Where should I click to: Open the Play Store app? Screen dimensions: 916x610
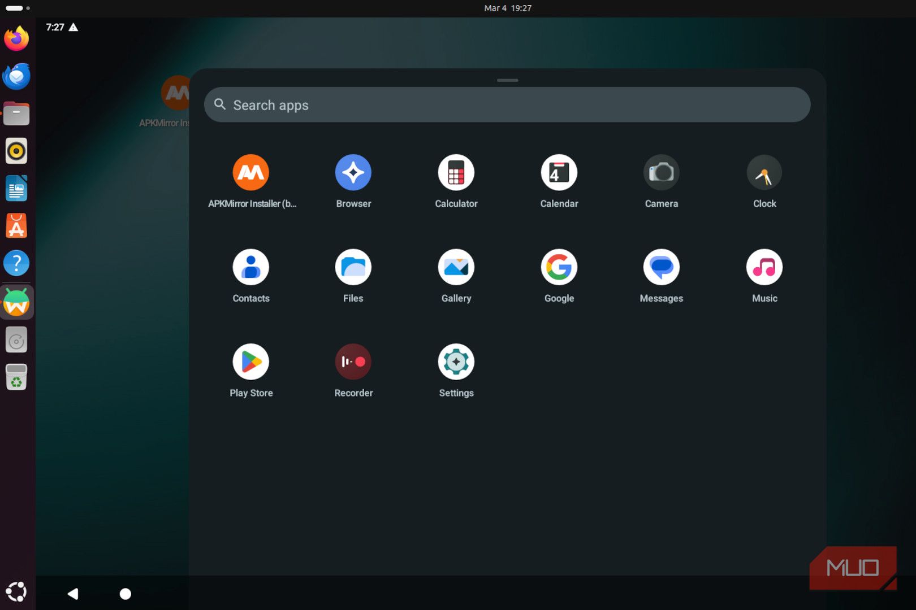pyautogui.click(x=251, y=362)
